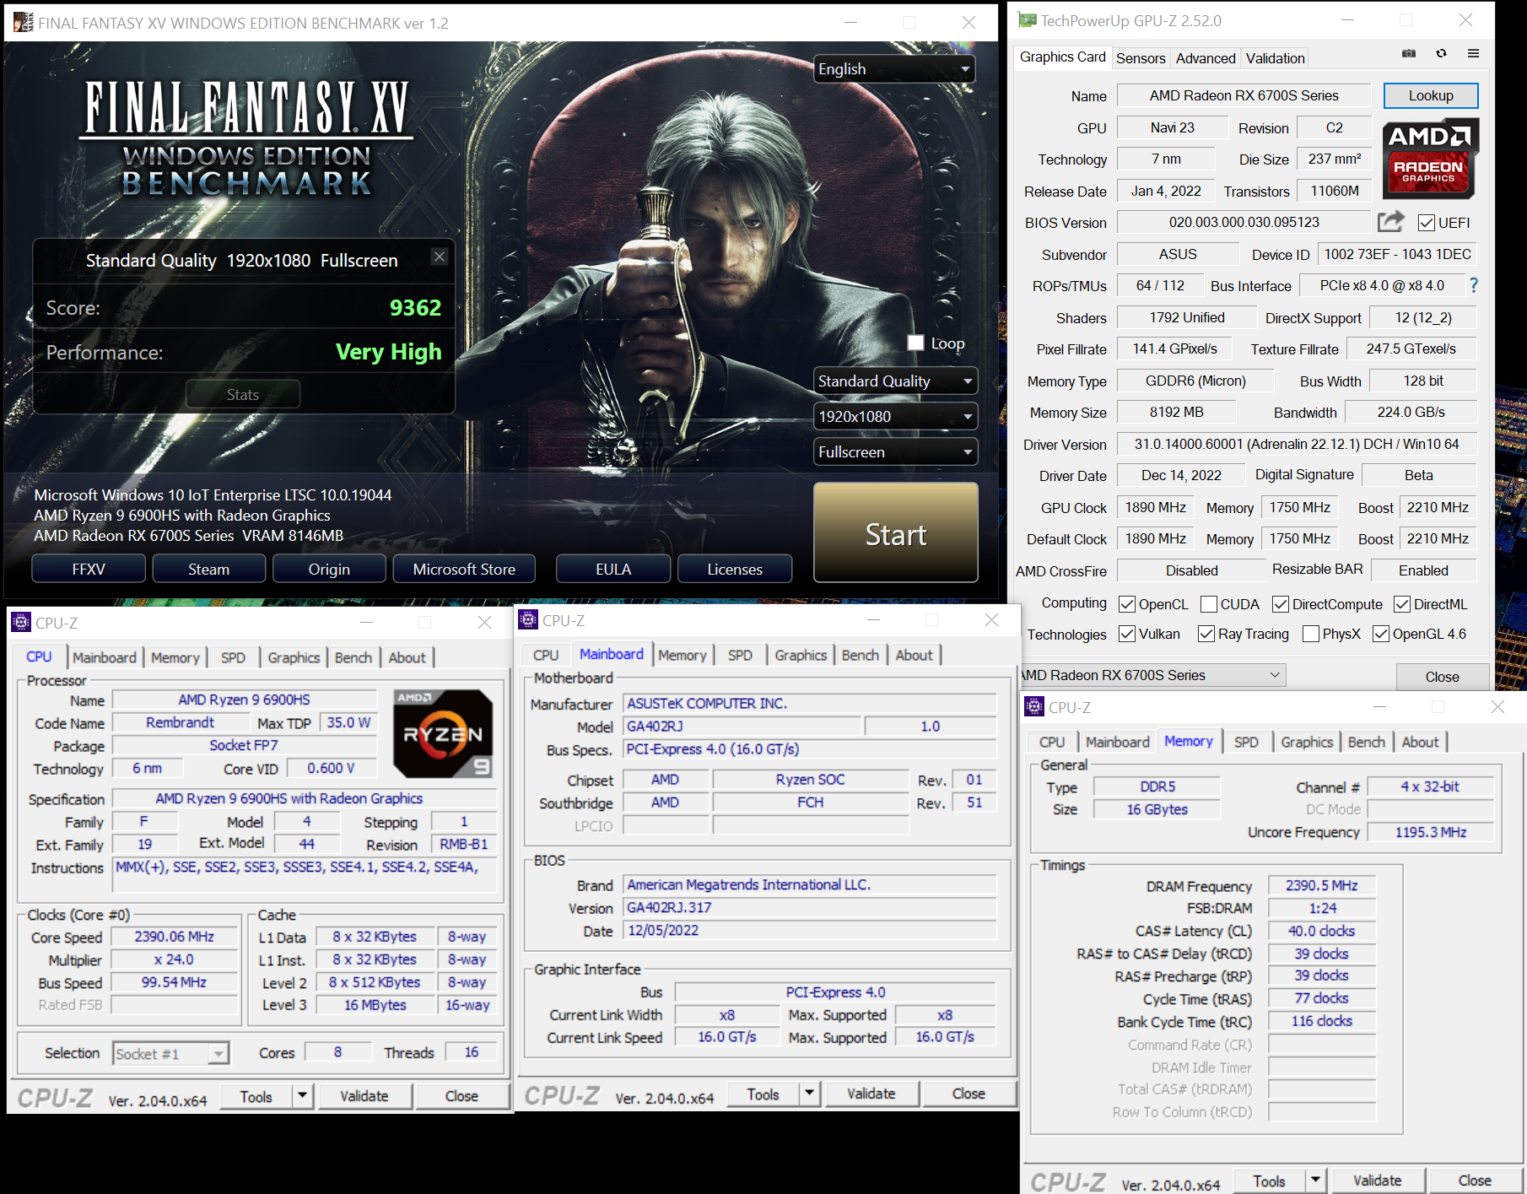
Task: Toggle PhysX checkbox
Action: 1311,634
